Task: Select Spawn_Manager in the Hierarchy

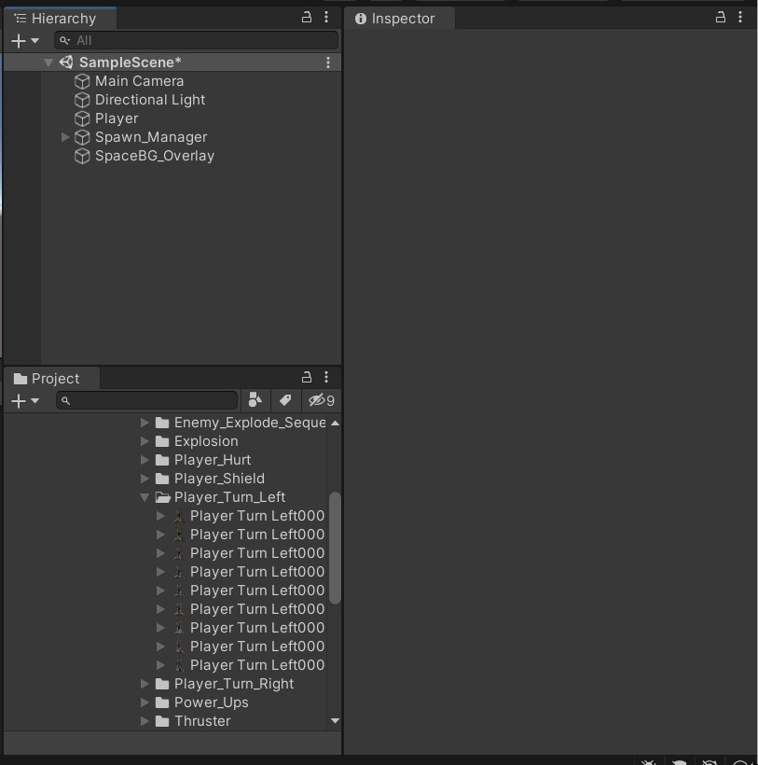Action: 151,137
